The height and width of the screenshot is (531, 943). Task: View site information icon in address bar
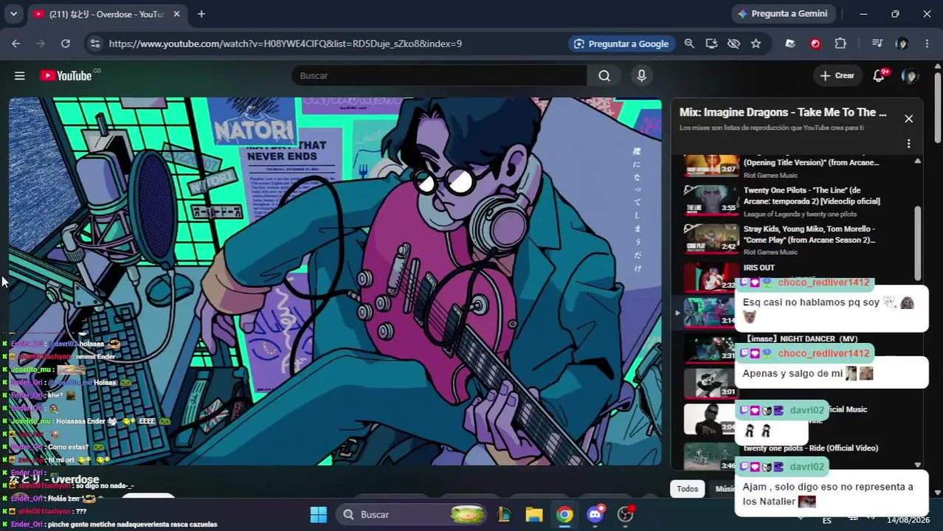click(94, 44)
